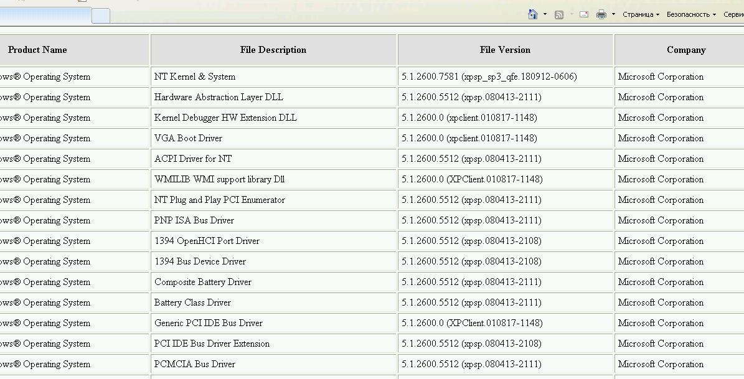Click file version in Hardware Abstraction Layer row
Image resolution: width=744 pixels, height=379 pixels.
506,97
